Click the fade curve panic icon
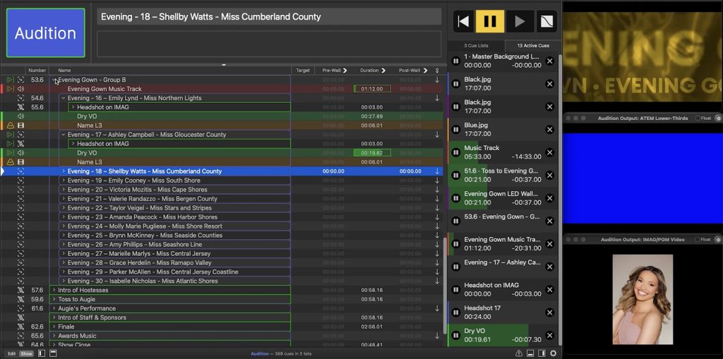The width and height of the screenshot is (723, 359). coord(546,21)
